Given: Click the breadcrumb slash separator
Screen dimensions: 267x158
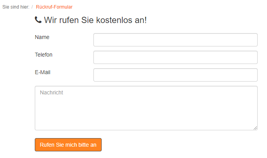Looking at the screenshot, I should [x=32, y=7].
